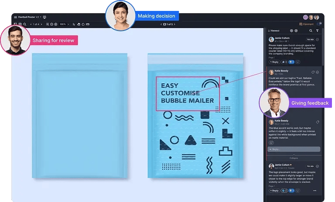
Task: Click the second circular icon after Newest
Action: pyautogui.click(x=296, y=31)
